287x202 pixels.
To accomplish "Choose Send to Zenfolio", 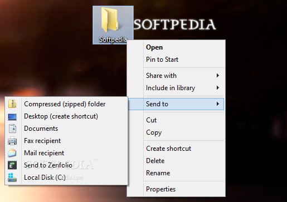I will (x=66, y=165).
